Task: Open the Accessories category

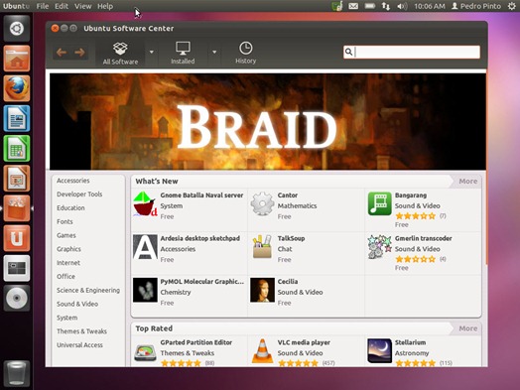Action: pyautogui.click(x=73, y=181)
